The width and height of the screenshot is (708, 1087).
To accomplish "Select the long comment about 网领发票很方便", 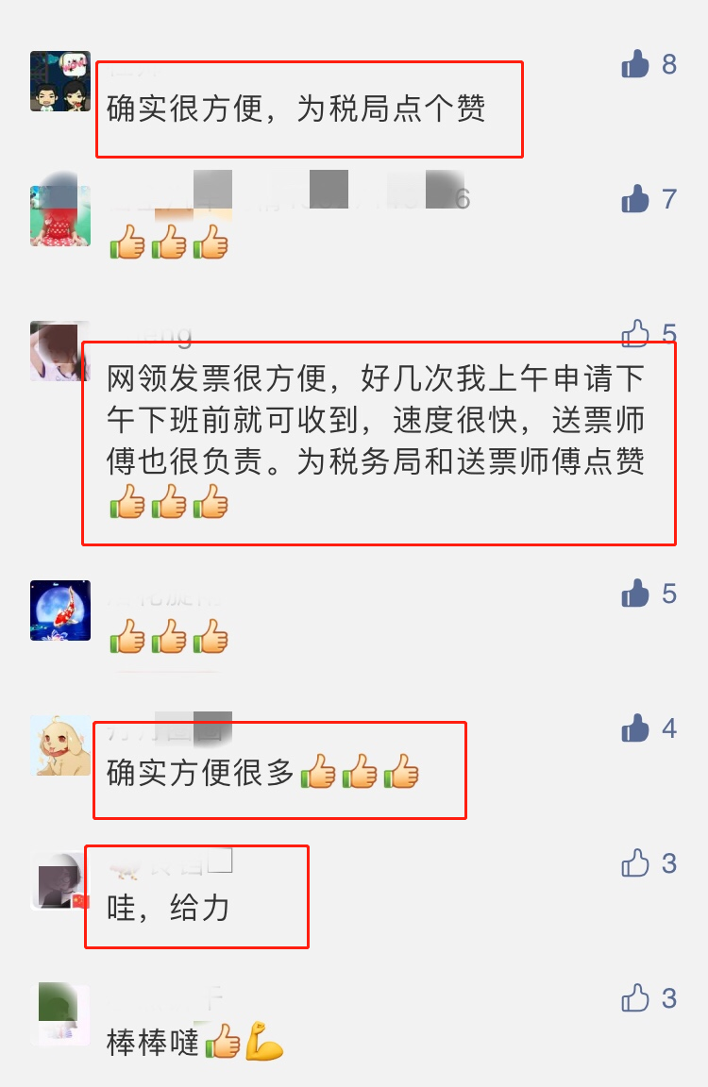I will tap(376, 441).
